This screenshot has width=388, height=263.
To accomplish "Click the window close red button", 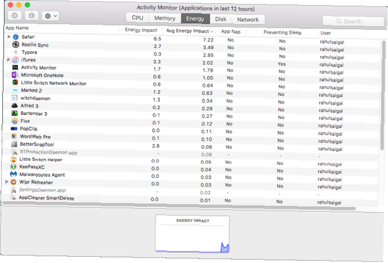I will coord(10,5).
